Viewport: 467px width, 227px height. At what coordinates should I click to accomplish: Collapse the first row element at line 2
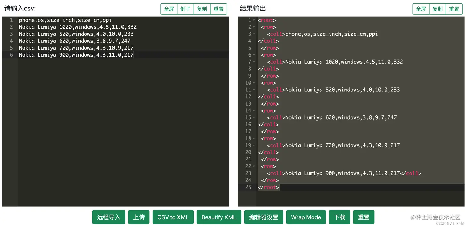point(254,27)
